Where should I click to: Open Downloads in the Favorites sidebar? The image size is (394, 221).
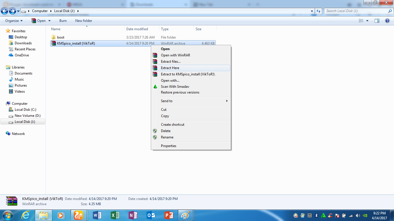coord(23,43)
